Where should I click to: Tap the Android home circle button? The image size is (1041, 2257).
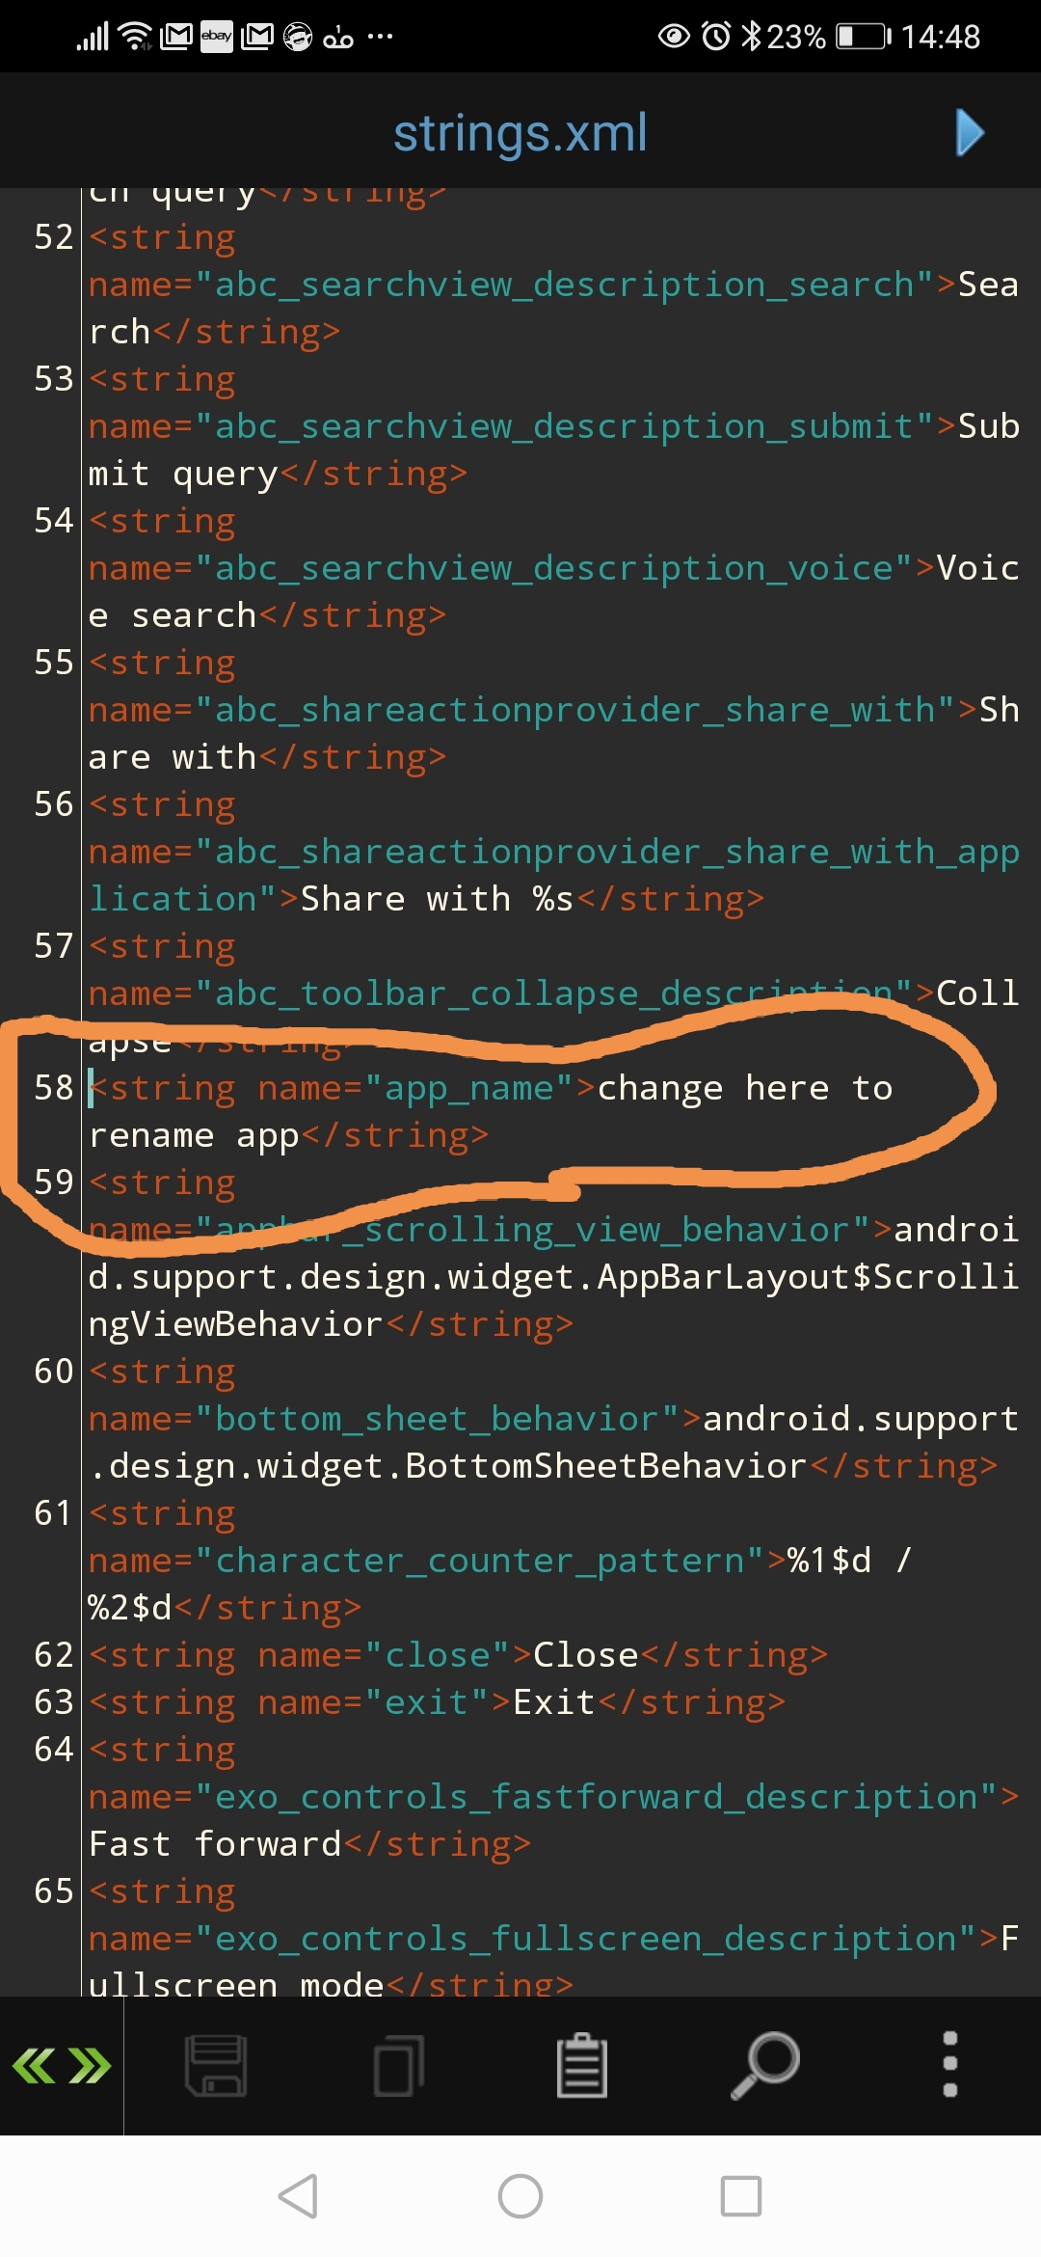point(520,2196)
